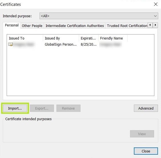Open the Trusted Root Certification tab
Viewport: 161px width, 158px height.
(127, 26)
